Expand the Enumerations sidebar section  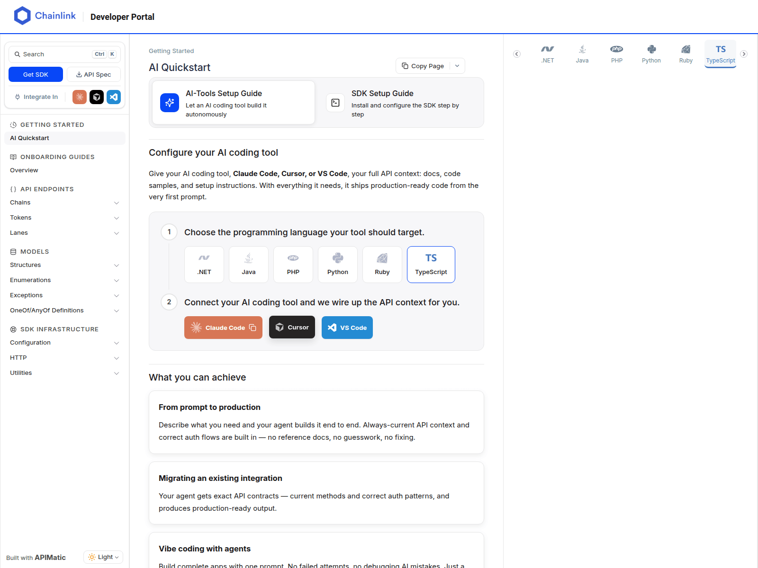(65, 280)
